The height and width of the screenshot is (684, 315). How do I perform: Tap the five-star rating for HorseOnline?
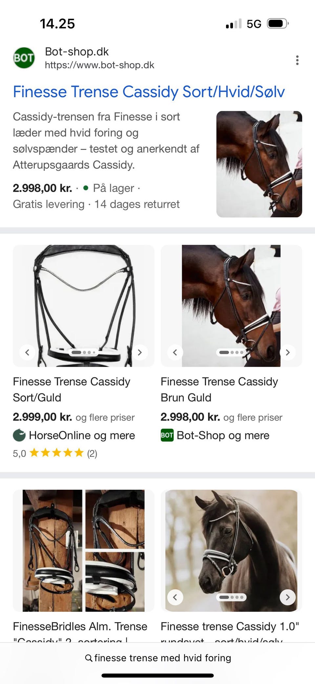click(56, 453)
